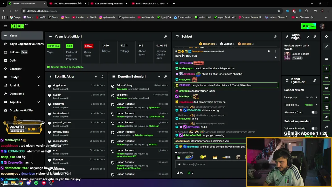The width and height of the screenshot is (332, 187).
Task: Click the Stream started successfully message
Action: 67,67
